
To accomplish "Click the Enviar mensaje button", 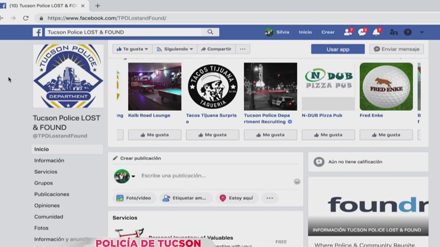I will (396, 49).
